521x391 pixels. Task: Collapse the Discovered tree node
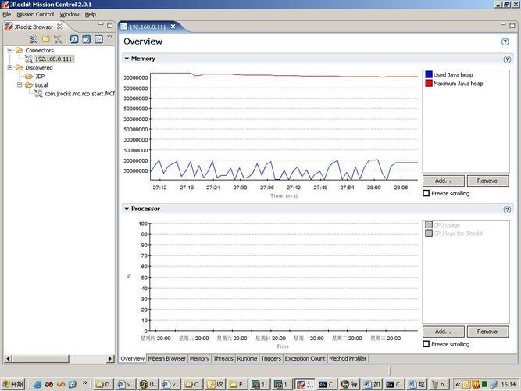pyautogui.click(x=10, y=67)
